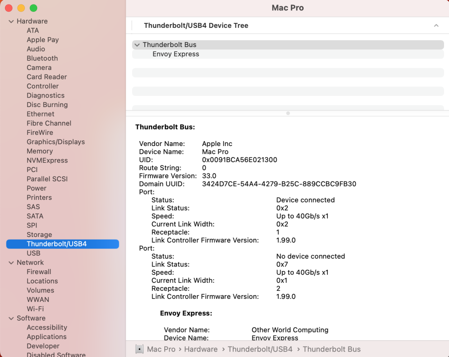The image size is (449, 357).
Task: Collapse the Thunderbolt Bus tree row
Action: 137,45
